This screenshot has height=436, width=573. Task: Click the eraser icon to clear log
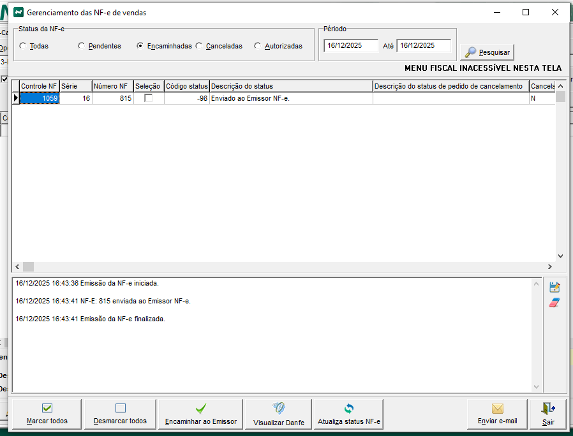554,303
